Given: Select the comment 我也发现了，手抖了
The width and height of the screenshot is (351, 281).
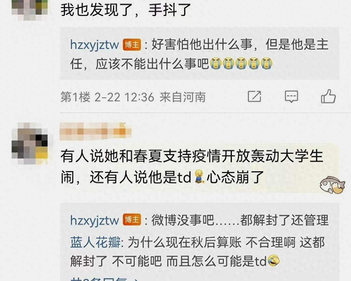Looking at the screenshot, I should pos(126,10).
